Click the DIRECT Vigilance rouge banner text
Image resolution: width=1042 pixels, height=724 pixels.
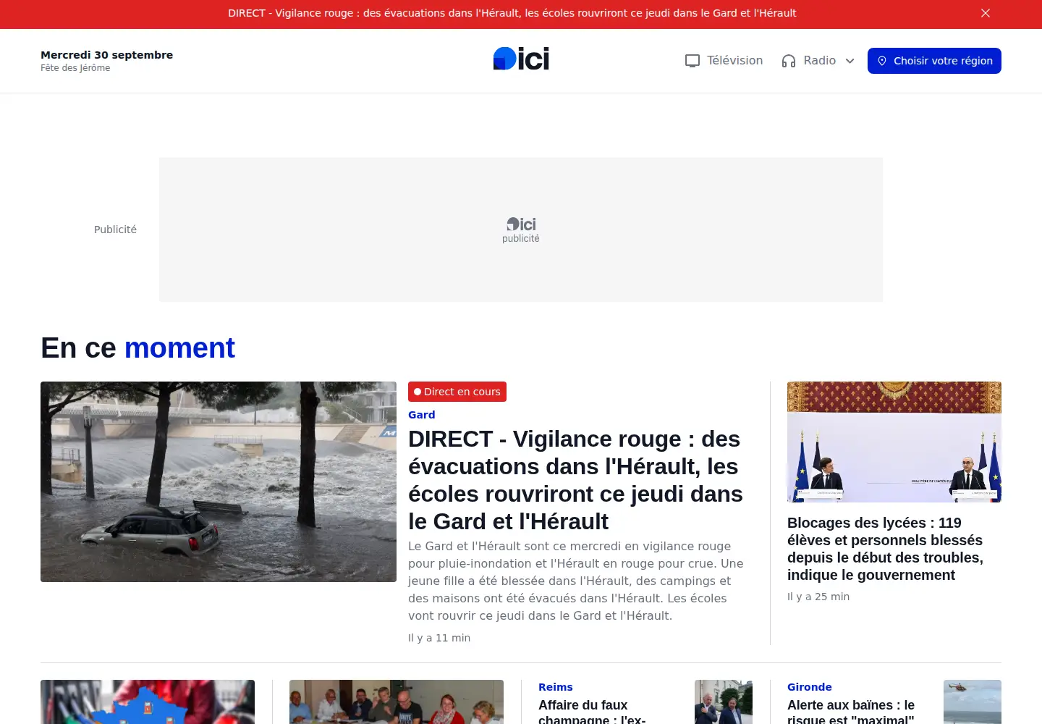(x=512, y=13)
